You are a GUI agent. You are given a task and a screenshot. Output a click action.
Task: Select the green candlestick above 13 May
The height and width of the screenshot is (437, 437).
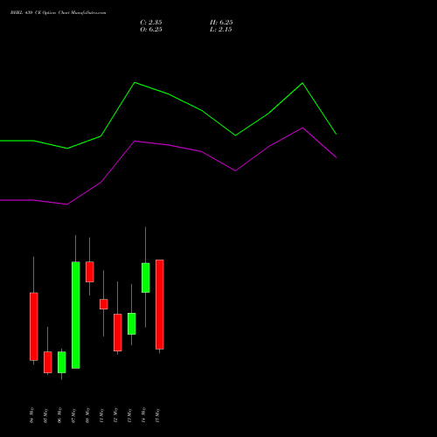tap(132, 323)
